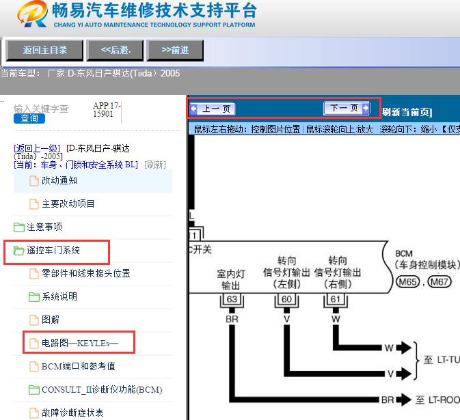Open 主要改动项目 document
The image size is (460, 420).
point(68,204)
